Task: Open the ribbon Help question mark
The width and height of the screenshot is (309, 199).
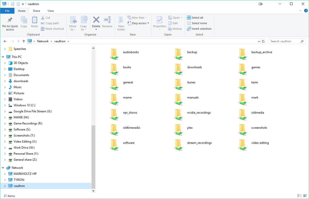Action: point(305,11)
